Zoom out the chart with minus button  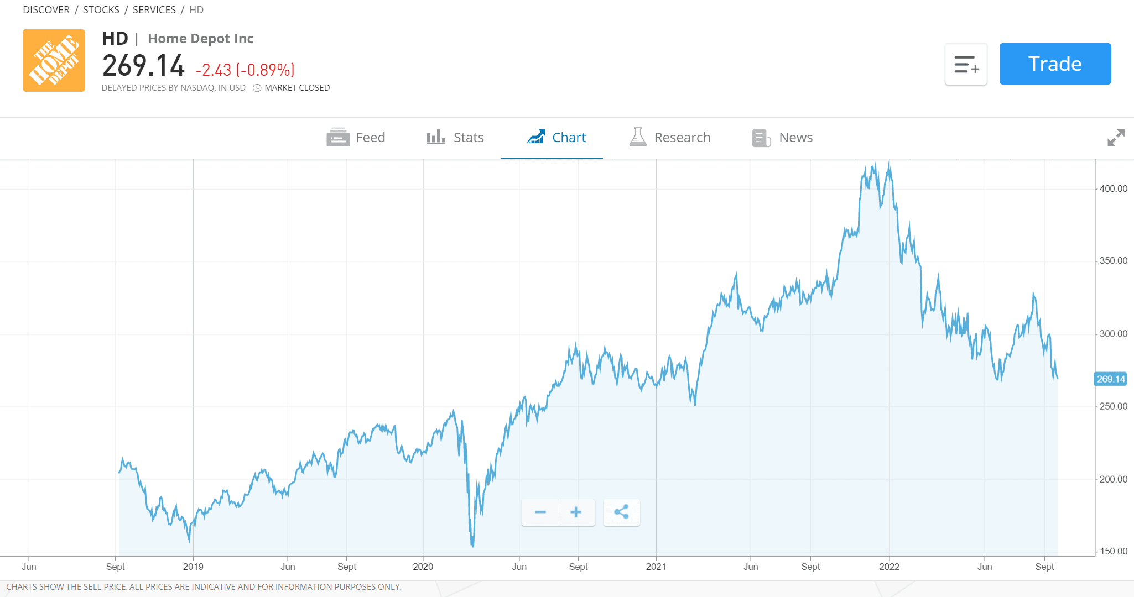(x=540, y=512)
